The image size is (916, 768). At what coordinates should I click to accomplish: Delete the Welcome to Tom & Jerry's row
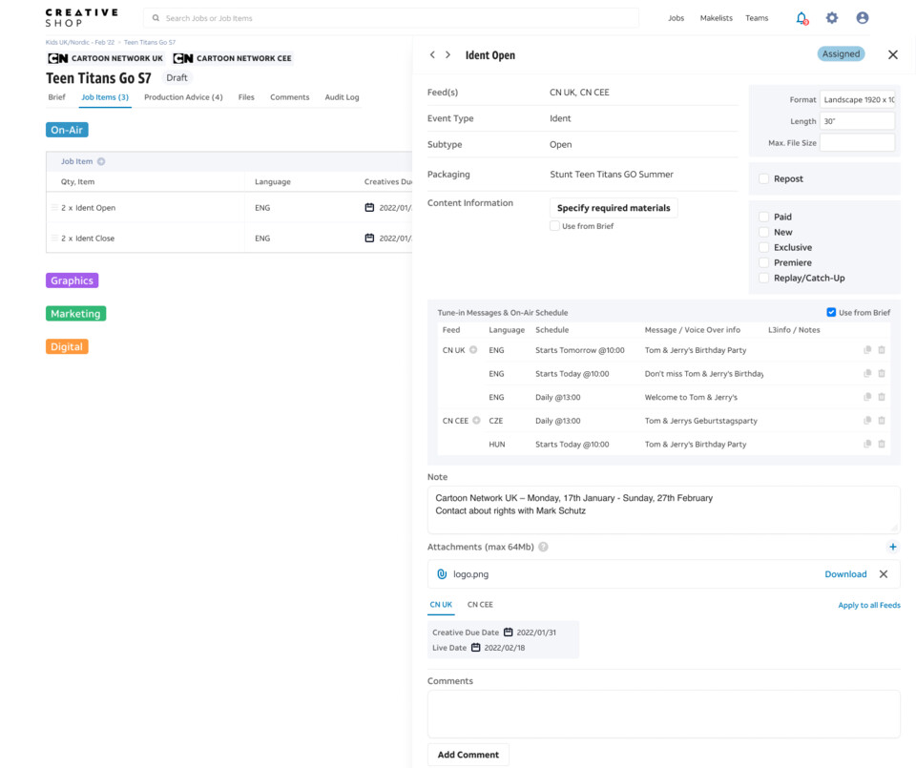882,397
